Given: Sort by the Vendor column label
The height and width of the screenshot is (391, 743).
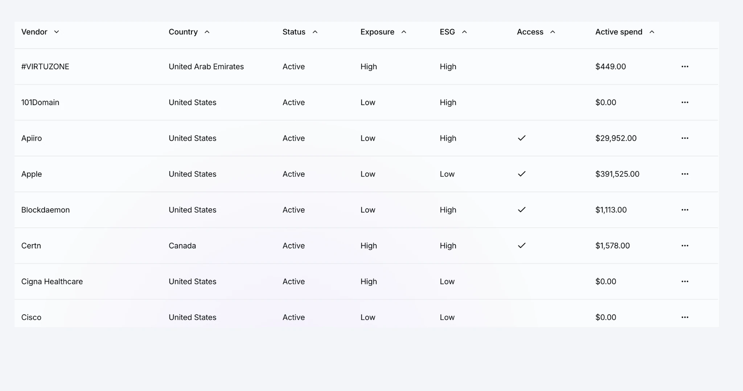Looking at the screenshot, I should click(x=34, y=32).
